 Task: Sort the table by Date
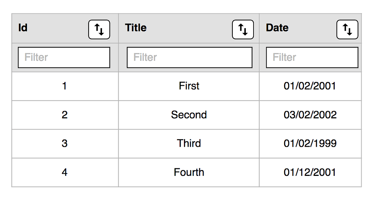click(x=347, y=29)
